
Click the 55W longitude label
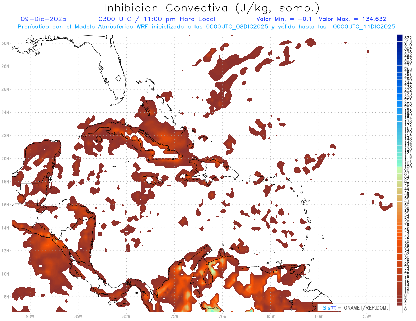pos(367,316)
